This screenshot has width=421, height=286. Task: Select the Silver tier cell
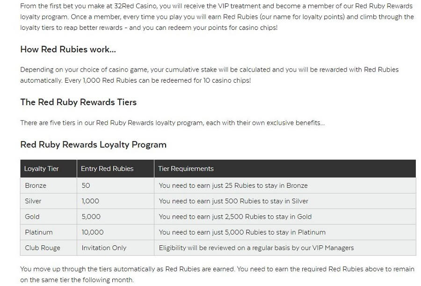tap(49, 201)
